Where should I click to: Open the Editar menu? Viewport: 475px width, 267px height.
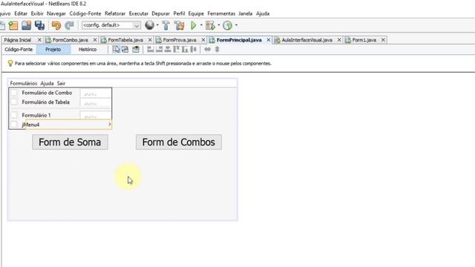(21, 13)
